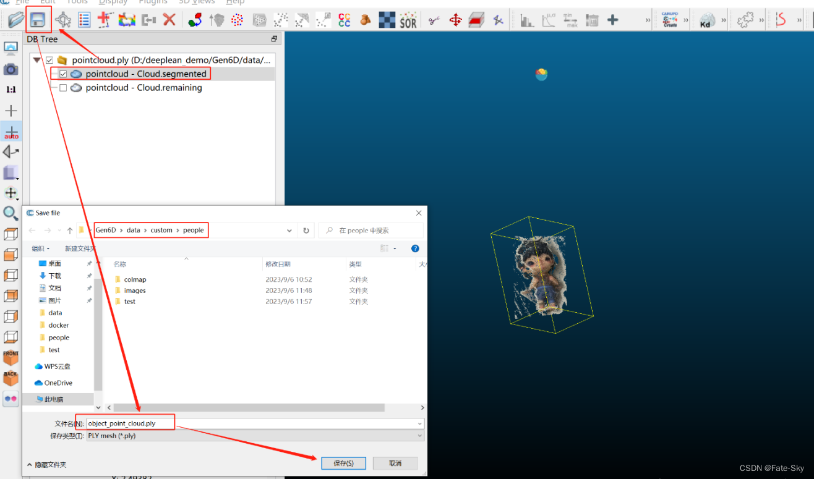Click the Open file toolbar icon

click(16, 20)
